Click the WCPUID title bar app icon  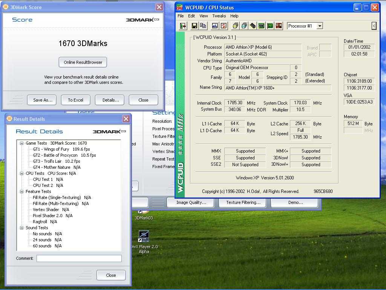pos(180,8)
